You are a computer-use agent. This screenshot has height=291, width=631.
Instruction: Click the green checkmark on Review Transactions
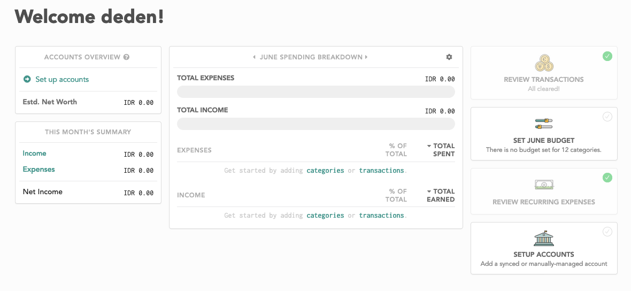tap(607, 56)
